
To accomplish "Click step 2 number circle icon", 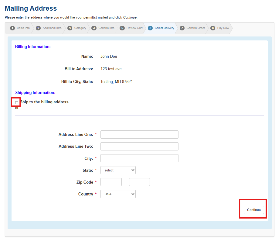I will (x=38, y=28).
